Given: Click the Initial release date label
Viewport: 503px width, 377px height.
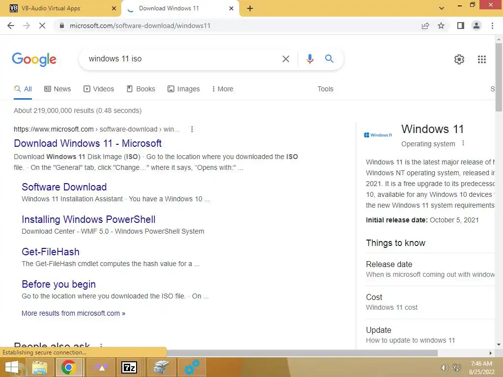Looking at the screenshot, I should coord(396,220).
